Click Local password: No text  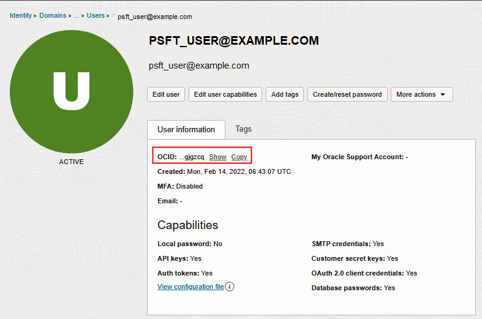[190, 244]
